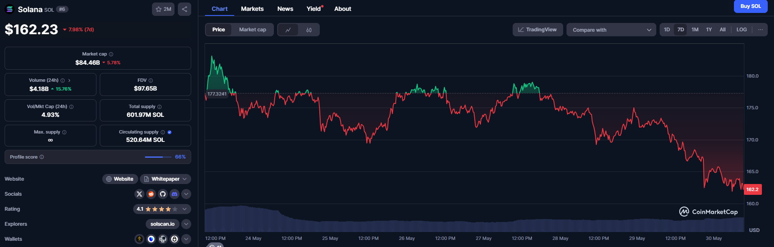Expand the 4.1 Rating details

[162, 209]
